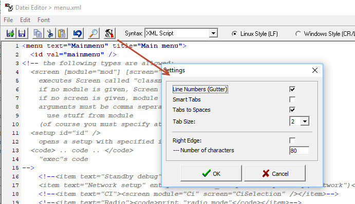
Task: Expand the Syntax XML Script dropdown
Action: point(213,33)
